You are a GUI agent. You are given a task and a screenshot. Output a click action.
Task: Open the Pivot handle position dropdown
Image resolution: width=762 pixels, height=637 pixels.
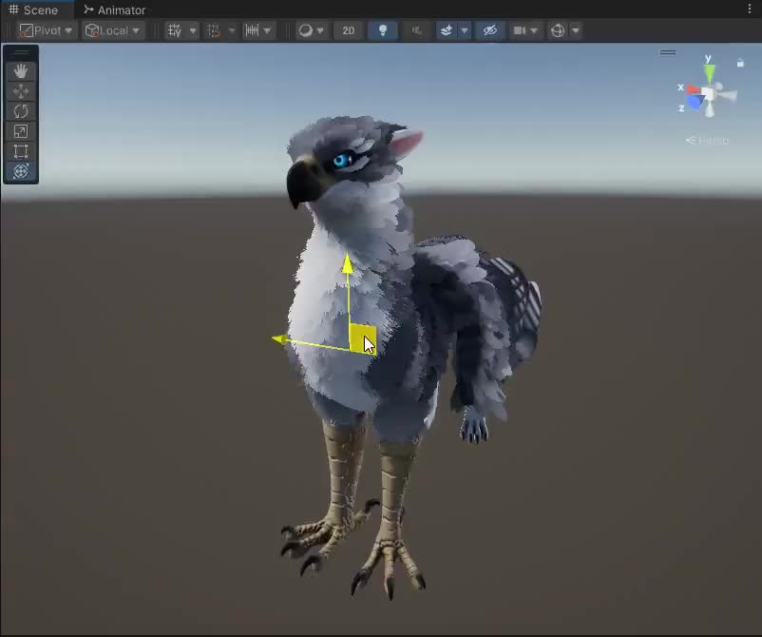[x=46, y=30]
